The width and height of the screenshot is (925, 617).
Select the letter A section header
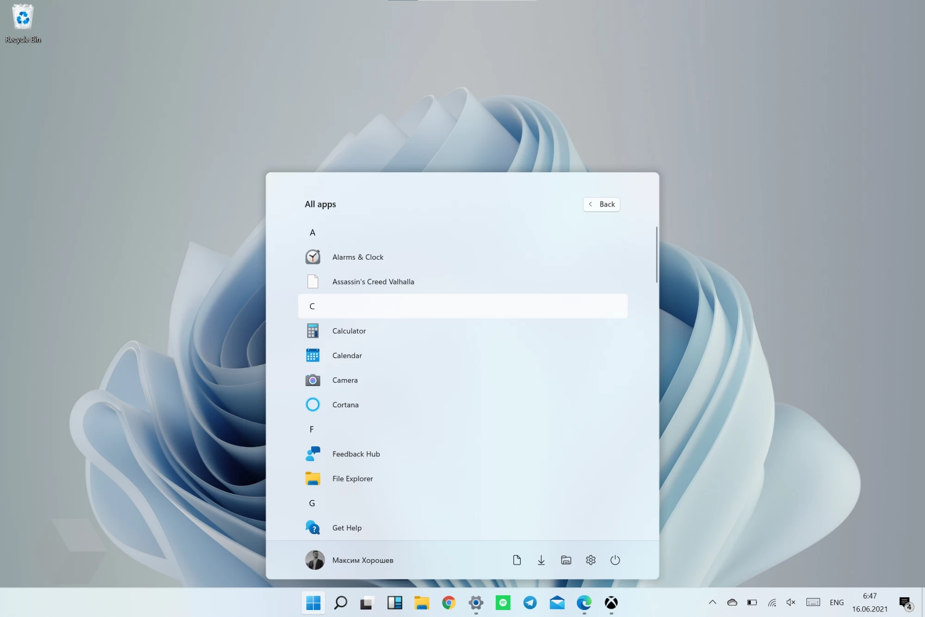tap(313, 232)
